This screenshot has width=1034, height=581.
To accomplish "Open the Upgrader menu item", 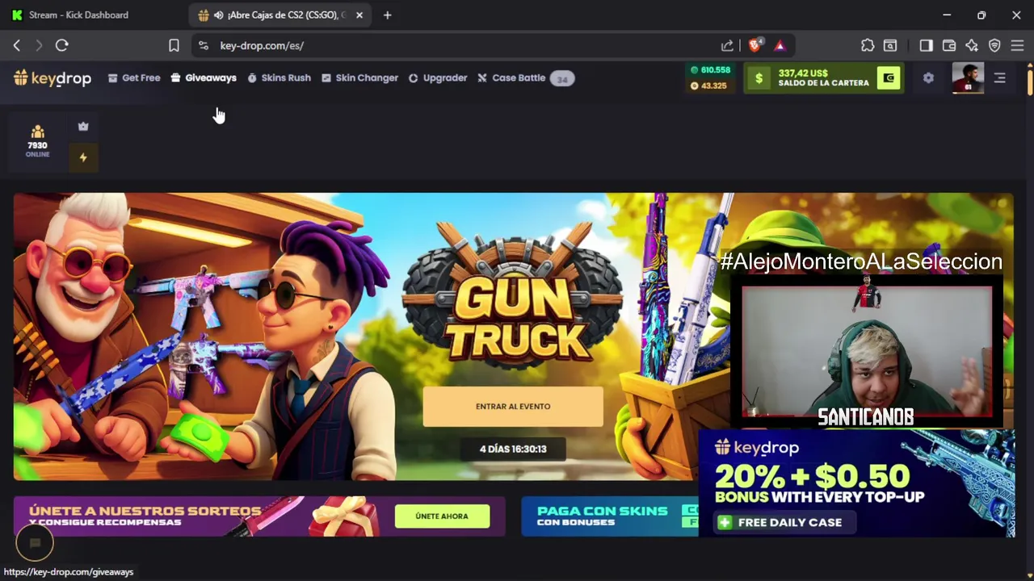I will (x=438, y=78).
